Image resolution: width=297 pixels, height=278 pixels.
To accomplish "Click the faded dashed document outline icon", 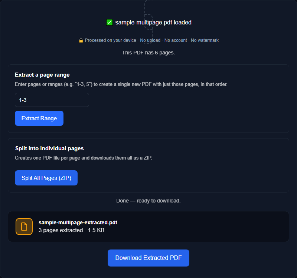I will coord(148,22).
